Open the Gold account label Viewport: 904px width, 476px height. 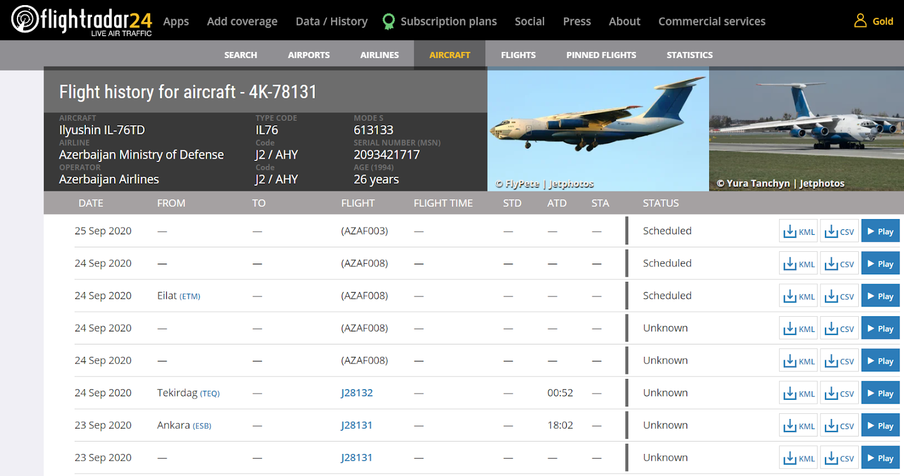pyautogui.click(x=883, y=21)
